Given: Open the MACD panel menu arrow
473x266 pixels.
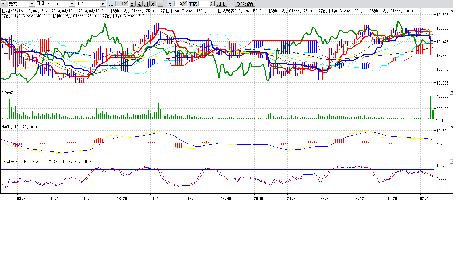Looking at the screenshot, I should pos(451,127).
